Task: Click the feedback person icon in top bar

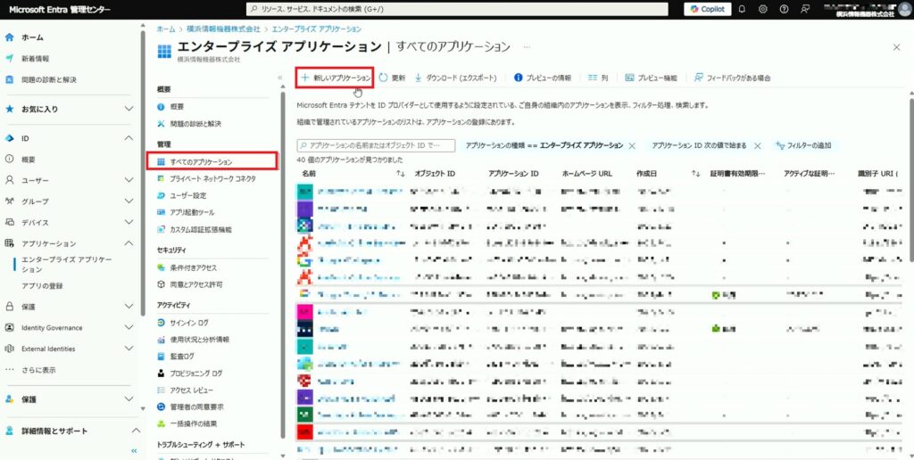Action: [805, 9]
